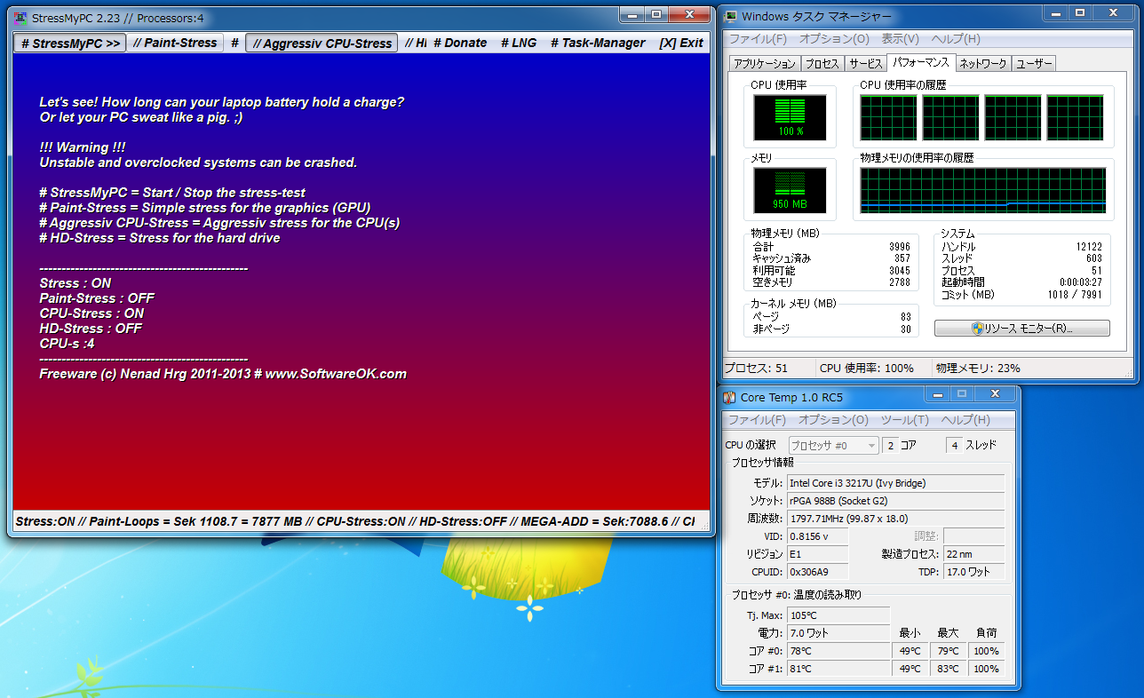1144x698 pixels.
Task: Click "# Donate" in StressMyPC
Action: pos(460,43)
